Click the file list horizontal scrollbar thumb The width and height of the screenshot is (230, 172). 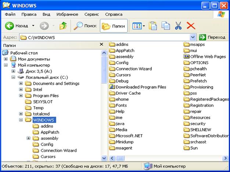pyautogui.click(x=120, y=158)
